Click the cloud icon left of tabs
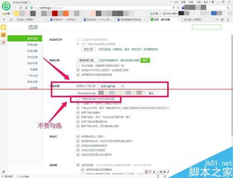 [x=11, y=20]
